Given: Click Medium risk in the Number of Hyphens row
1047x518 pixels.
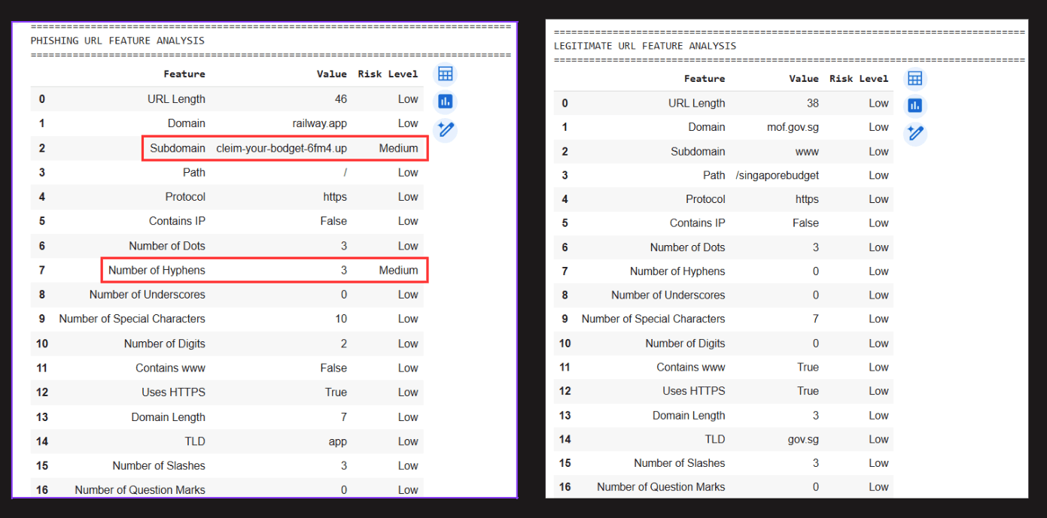Looking at the screenshot, I should pyautogui.click(x=398, y=270).
